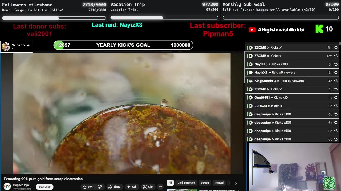Click the raid icon beside NayizX3 Raid x6
The width and height of the screenshot is (341, 191).
[250, 73]
